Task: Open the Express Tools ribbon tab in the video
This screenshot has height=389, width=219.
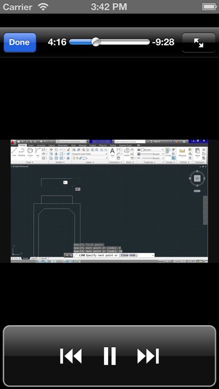Action: [x=125, y=145]
